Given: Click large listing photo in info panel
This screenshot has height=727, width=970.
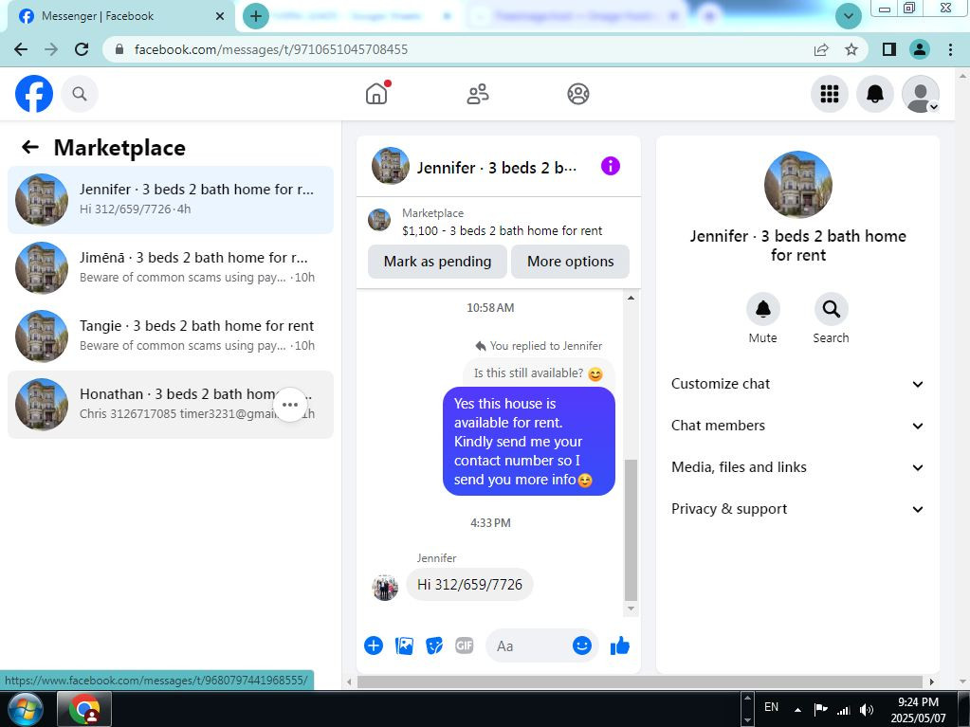Looking at the screenshot, I should (798, 185).
